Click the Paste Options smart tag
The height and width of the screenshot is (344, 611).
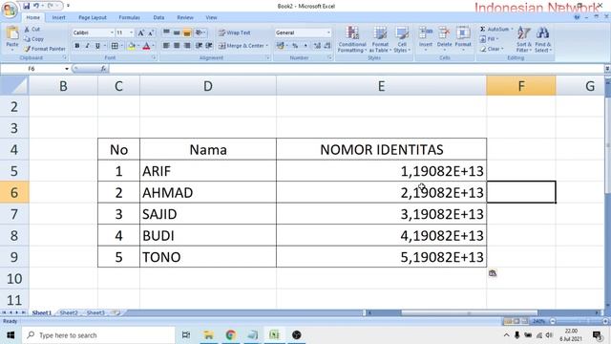point(493,273)
